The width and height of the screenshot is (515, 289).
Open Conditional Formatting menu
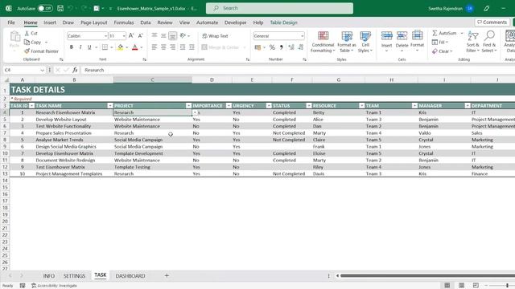point(323,42)
